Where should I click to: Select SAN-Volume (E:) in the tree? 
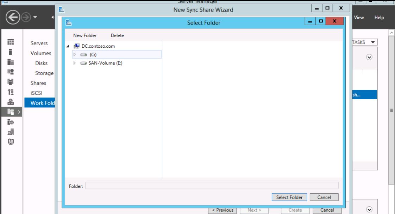click(x=105, y=63)
